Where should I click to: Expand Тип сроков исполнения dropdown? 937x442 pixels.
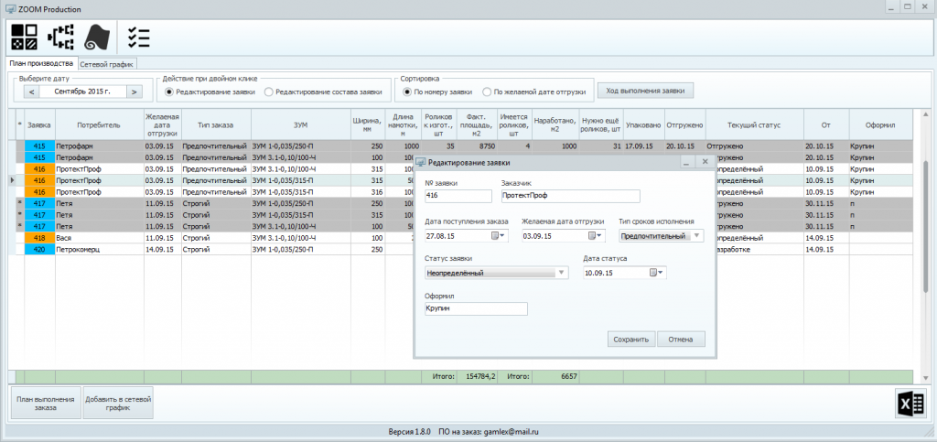pyautogui.click(x=697, y=236)
